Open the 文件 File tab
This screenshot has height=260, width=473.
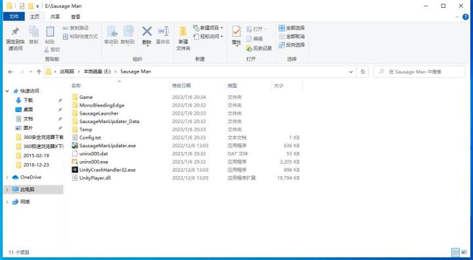tap(14, 16)
